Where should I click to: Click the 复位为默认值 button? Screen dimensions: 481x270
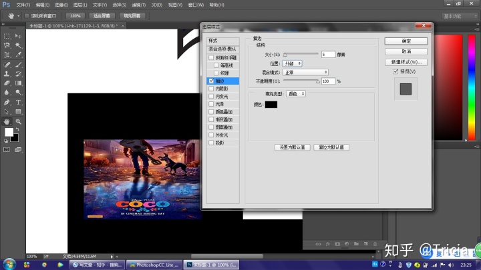(x=331, y=147)
